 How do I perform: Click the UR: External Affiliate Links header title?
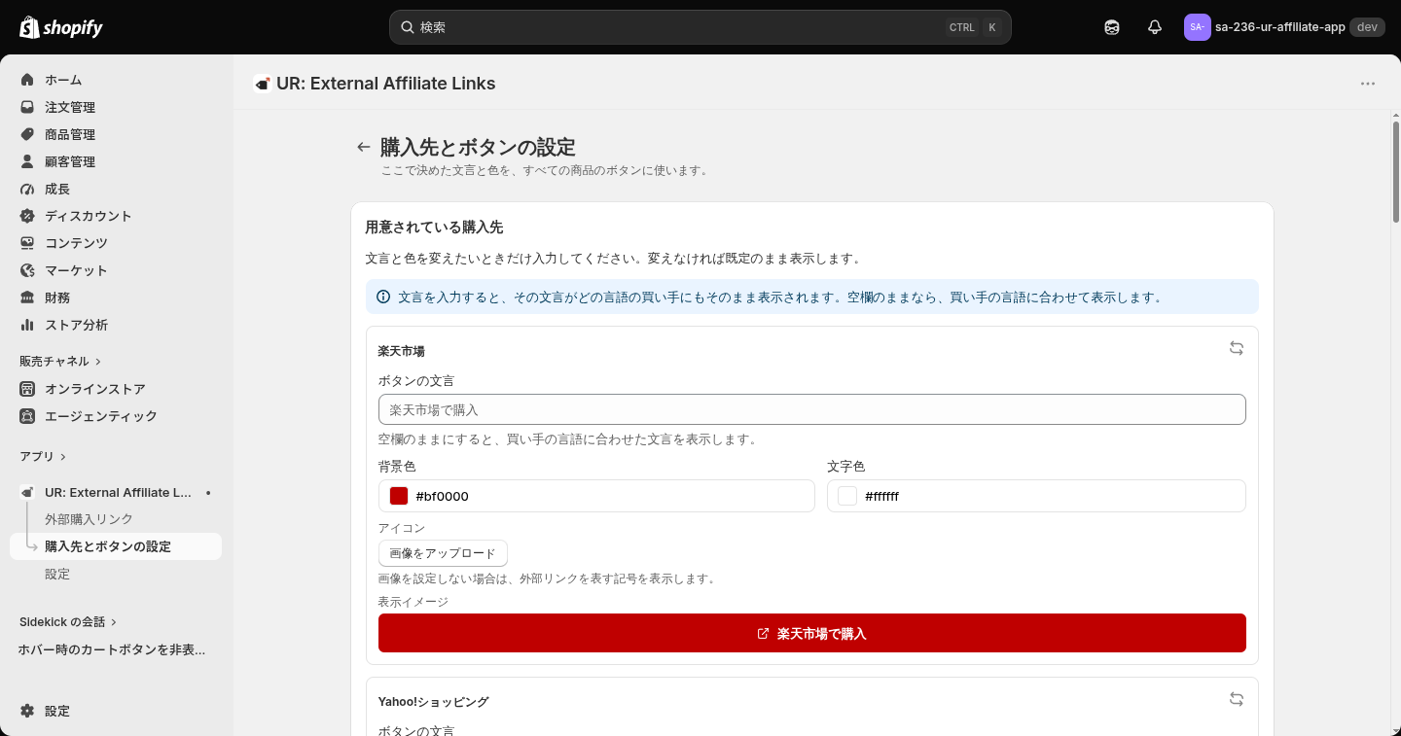pos(386,84)
